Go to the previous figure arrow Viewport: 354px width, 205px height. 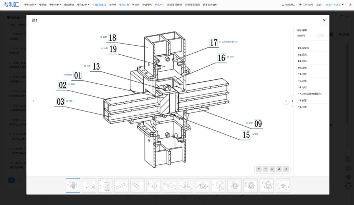(33, 101)
